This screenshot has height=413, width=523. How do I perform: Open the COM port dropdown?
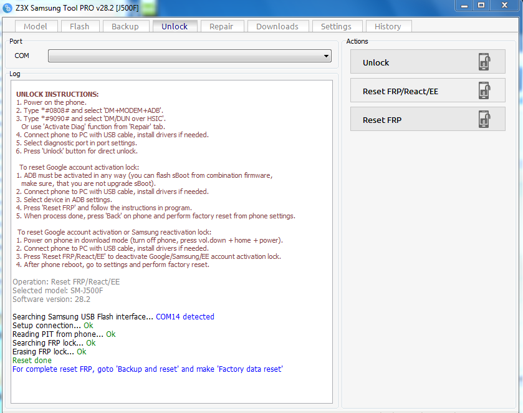coord(190,56)
